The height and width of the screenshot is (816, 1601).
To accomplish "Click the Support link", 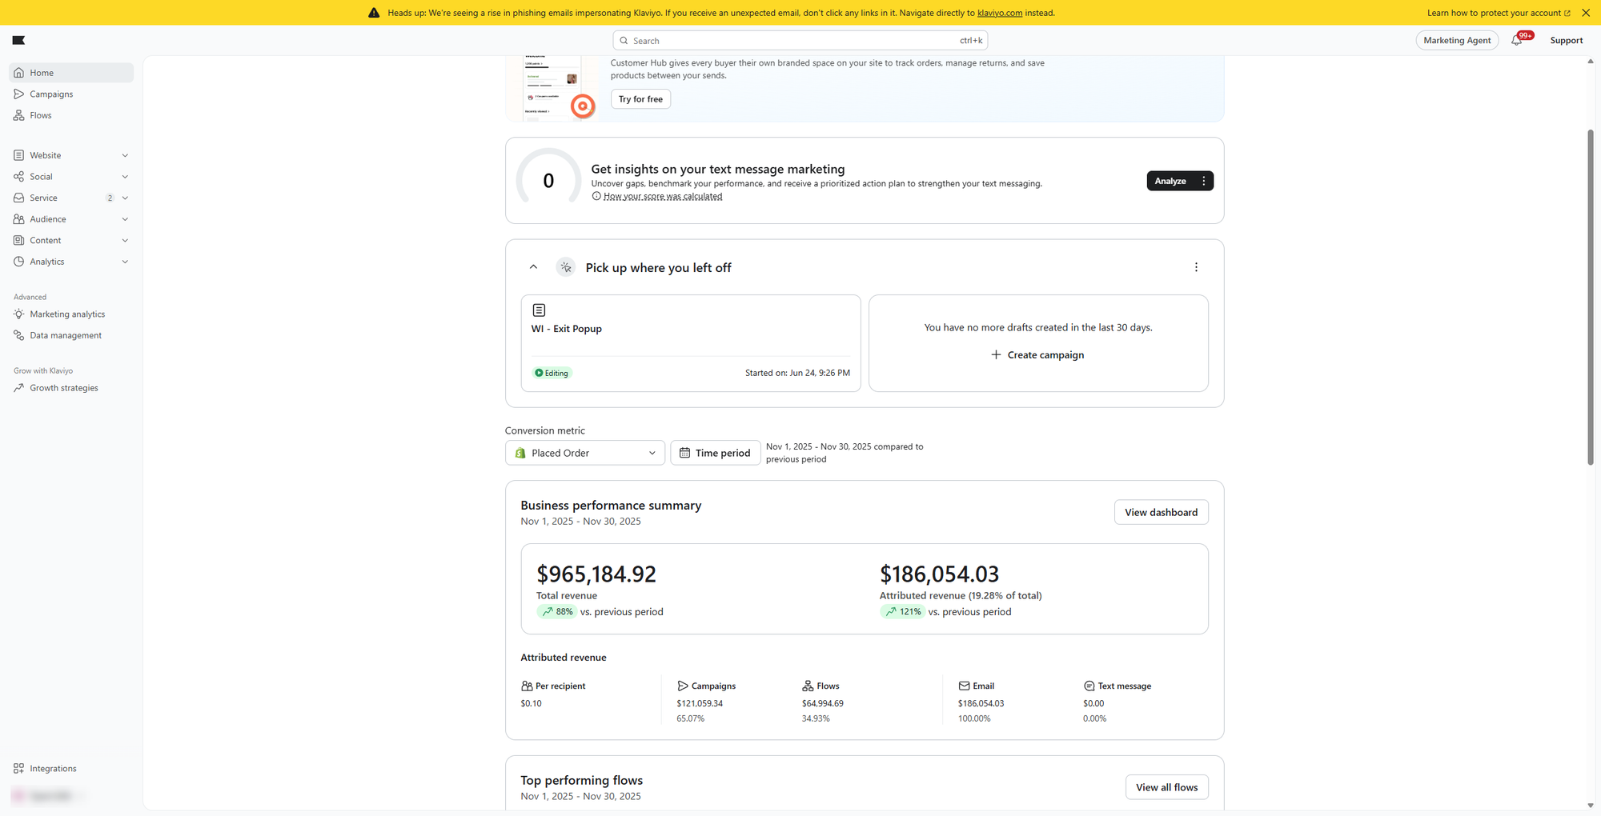I will click(x=1566, y=40).
